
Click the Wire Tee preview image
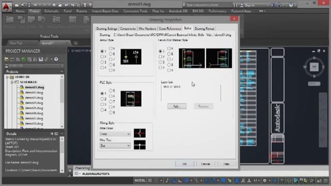(x=140, y=145)
